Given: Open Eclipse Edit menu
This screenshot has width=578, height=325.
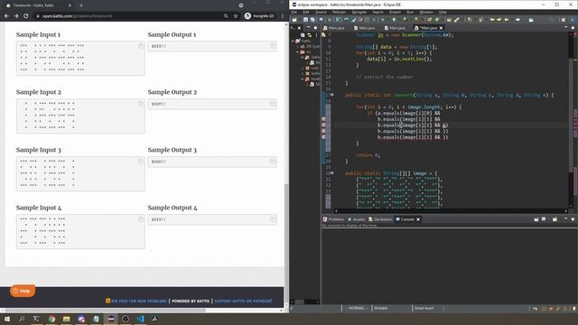Looking at the screenshot, I should (x=306, y=12).
